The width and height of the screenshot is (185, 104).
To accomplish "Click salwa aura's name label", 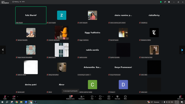I will (143, 92).
